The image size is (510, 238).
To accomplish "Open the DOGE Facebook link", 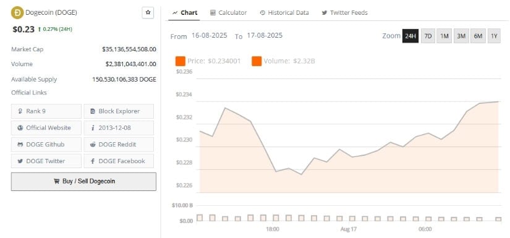I will coord(119,161).
